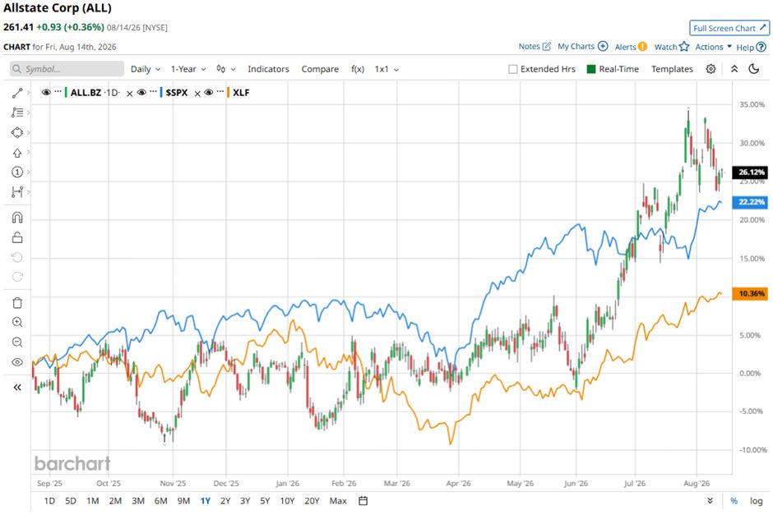Open the numbered annotation tool icon
Image resolution: width=773 pixels, height=515 pixels.
pyautogui.click(x=17, y=172)
